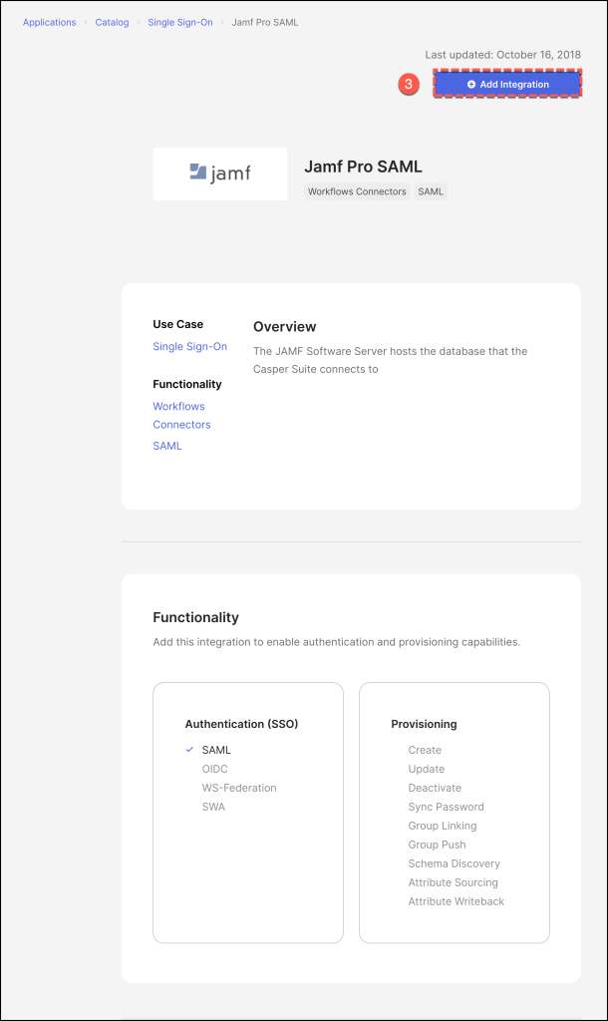Select the Workflows Connectors tag
This screenshot has height=1021, width=608.
pyautogui.click(x=357, y=191)
